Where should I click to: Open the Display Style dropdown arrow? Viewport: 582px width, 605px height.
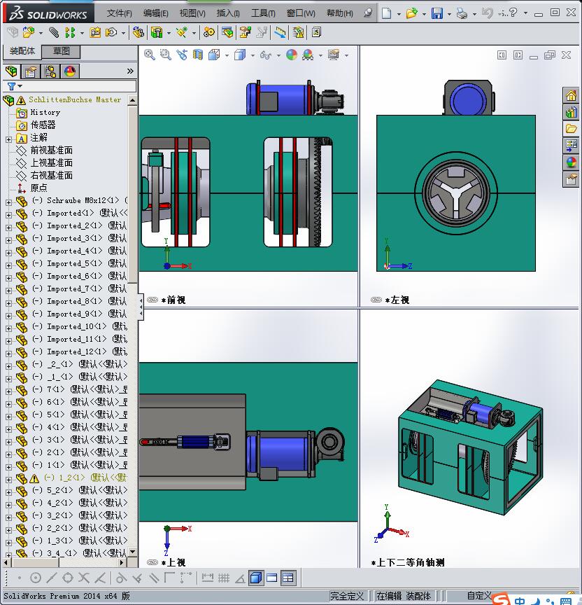click(x=253, y=55)
